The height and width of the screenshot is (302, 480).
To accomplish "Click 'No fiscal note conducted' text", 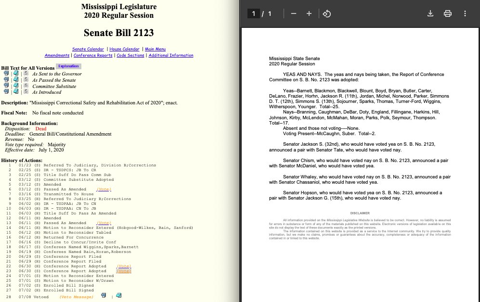I will click(x=58, y=113).
